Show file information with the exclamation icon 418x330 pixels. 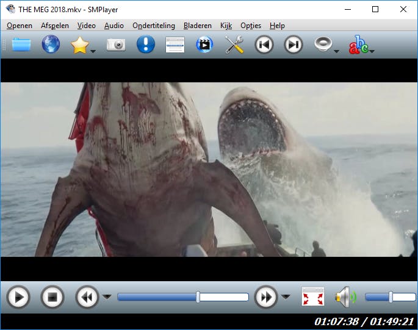[x=146, y=45]
